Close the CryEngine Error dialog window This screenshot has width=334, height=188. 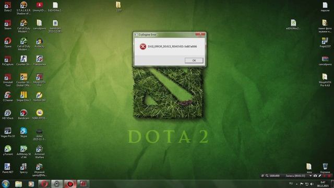click(x=200, y=34)
